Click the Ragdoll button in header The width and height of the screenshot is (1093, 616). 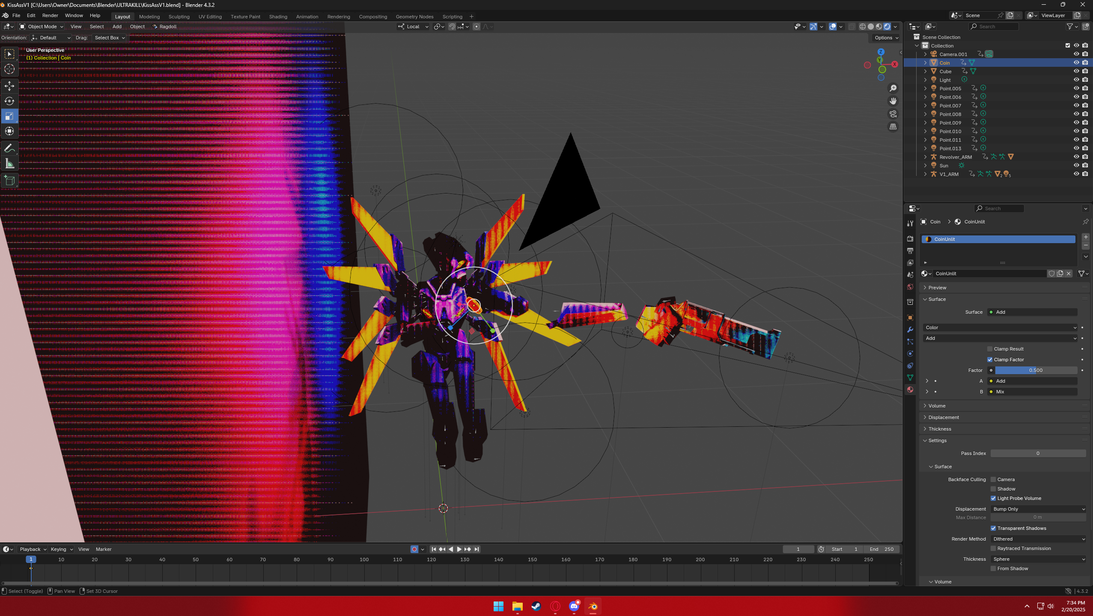(x=165, y=27)
